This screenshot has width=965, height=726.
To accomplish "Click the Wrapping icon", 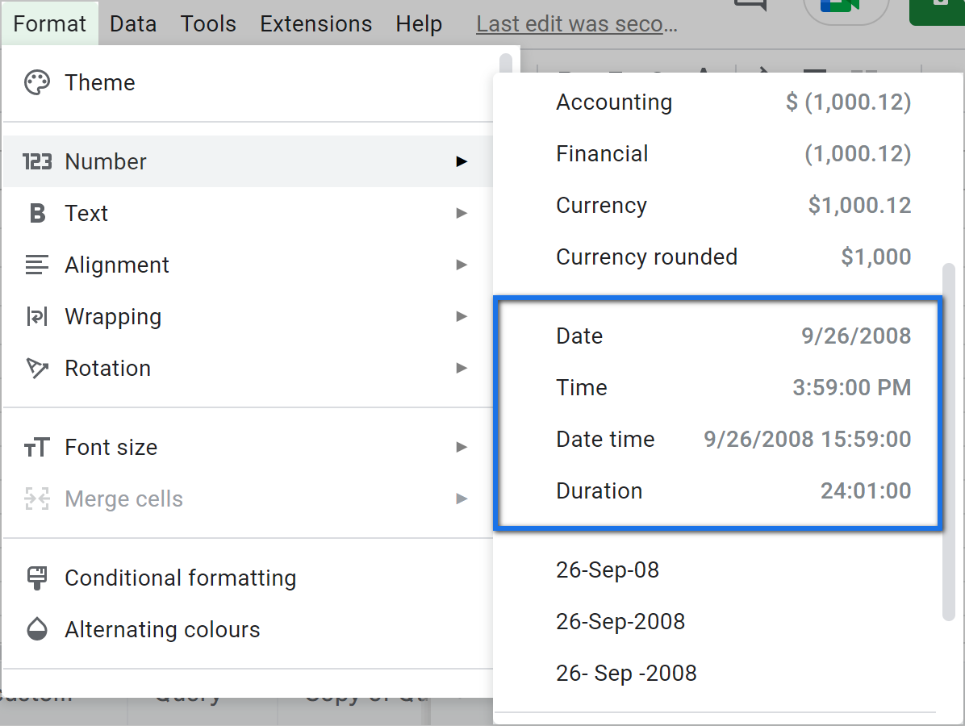I will coord(37,316).
